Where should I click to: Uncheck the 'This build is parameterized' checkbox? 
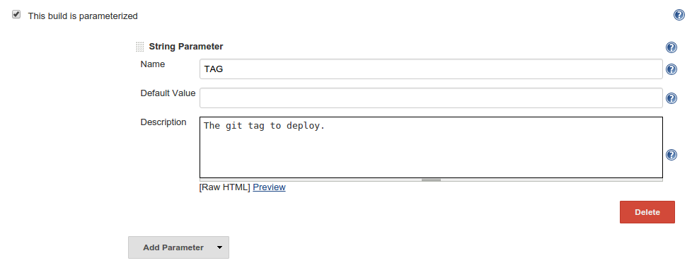pos(16,15)
